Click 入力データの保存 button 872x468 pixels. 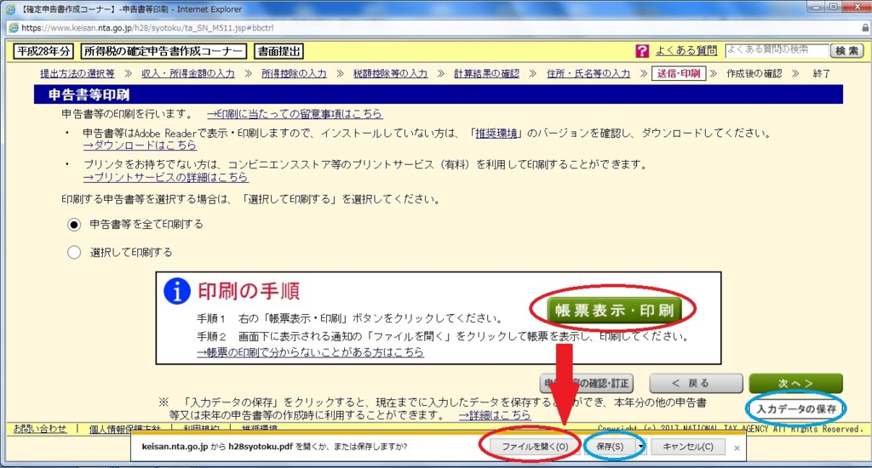(x=796, y=408)
